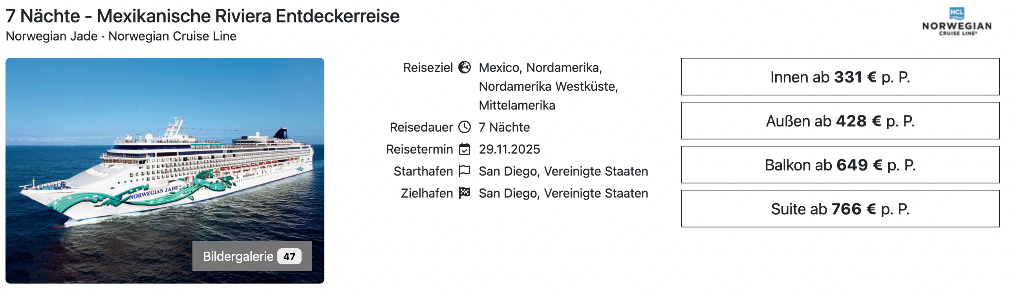Click the Norwegian Jade · Norwegian Cruise Line subtitle
Screen dimensions: 1010x293
click(x=121, y=36)
